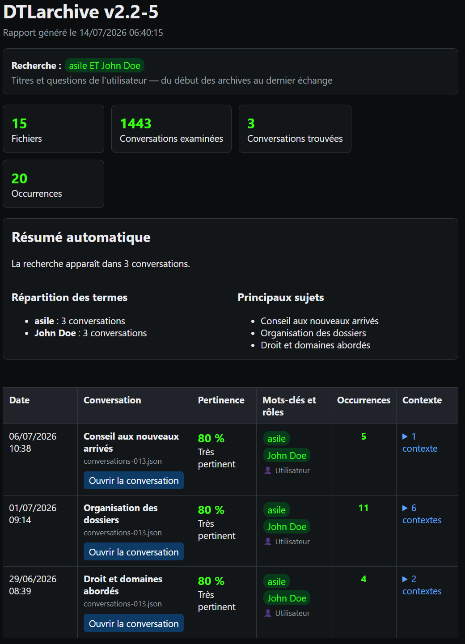The image size is (465, 644).
Task: Click the title 'Droit et domaines abordés' in table
Action: [x=123, y=585]
